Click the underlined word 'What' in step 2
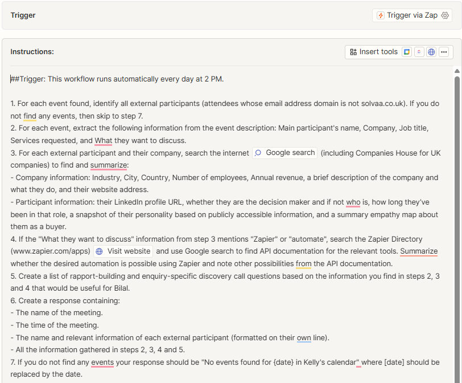462x383 pixels. [x=104, y=140]
